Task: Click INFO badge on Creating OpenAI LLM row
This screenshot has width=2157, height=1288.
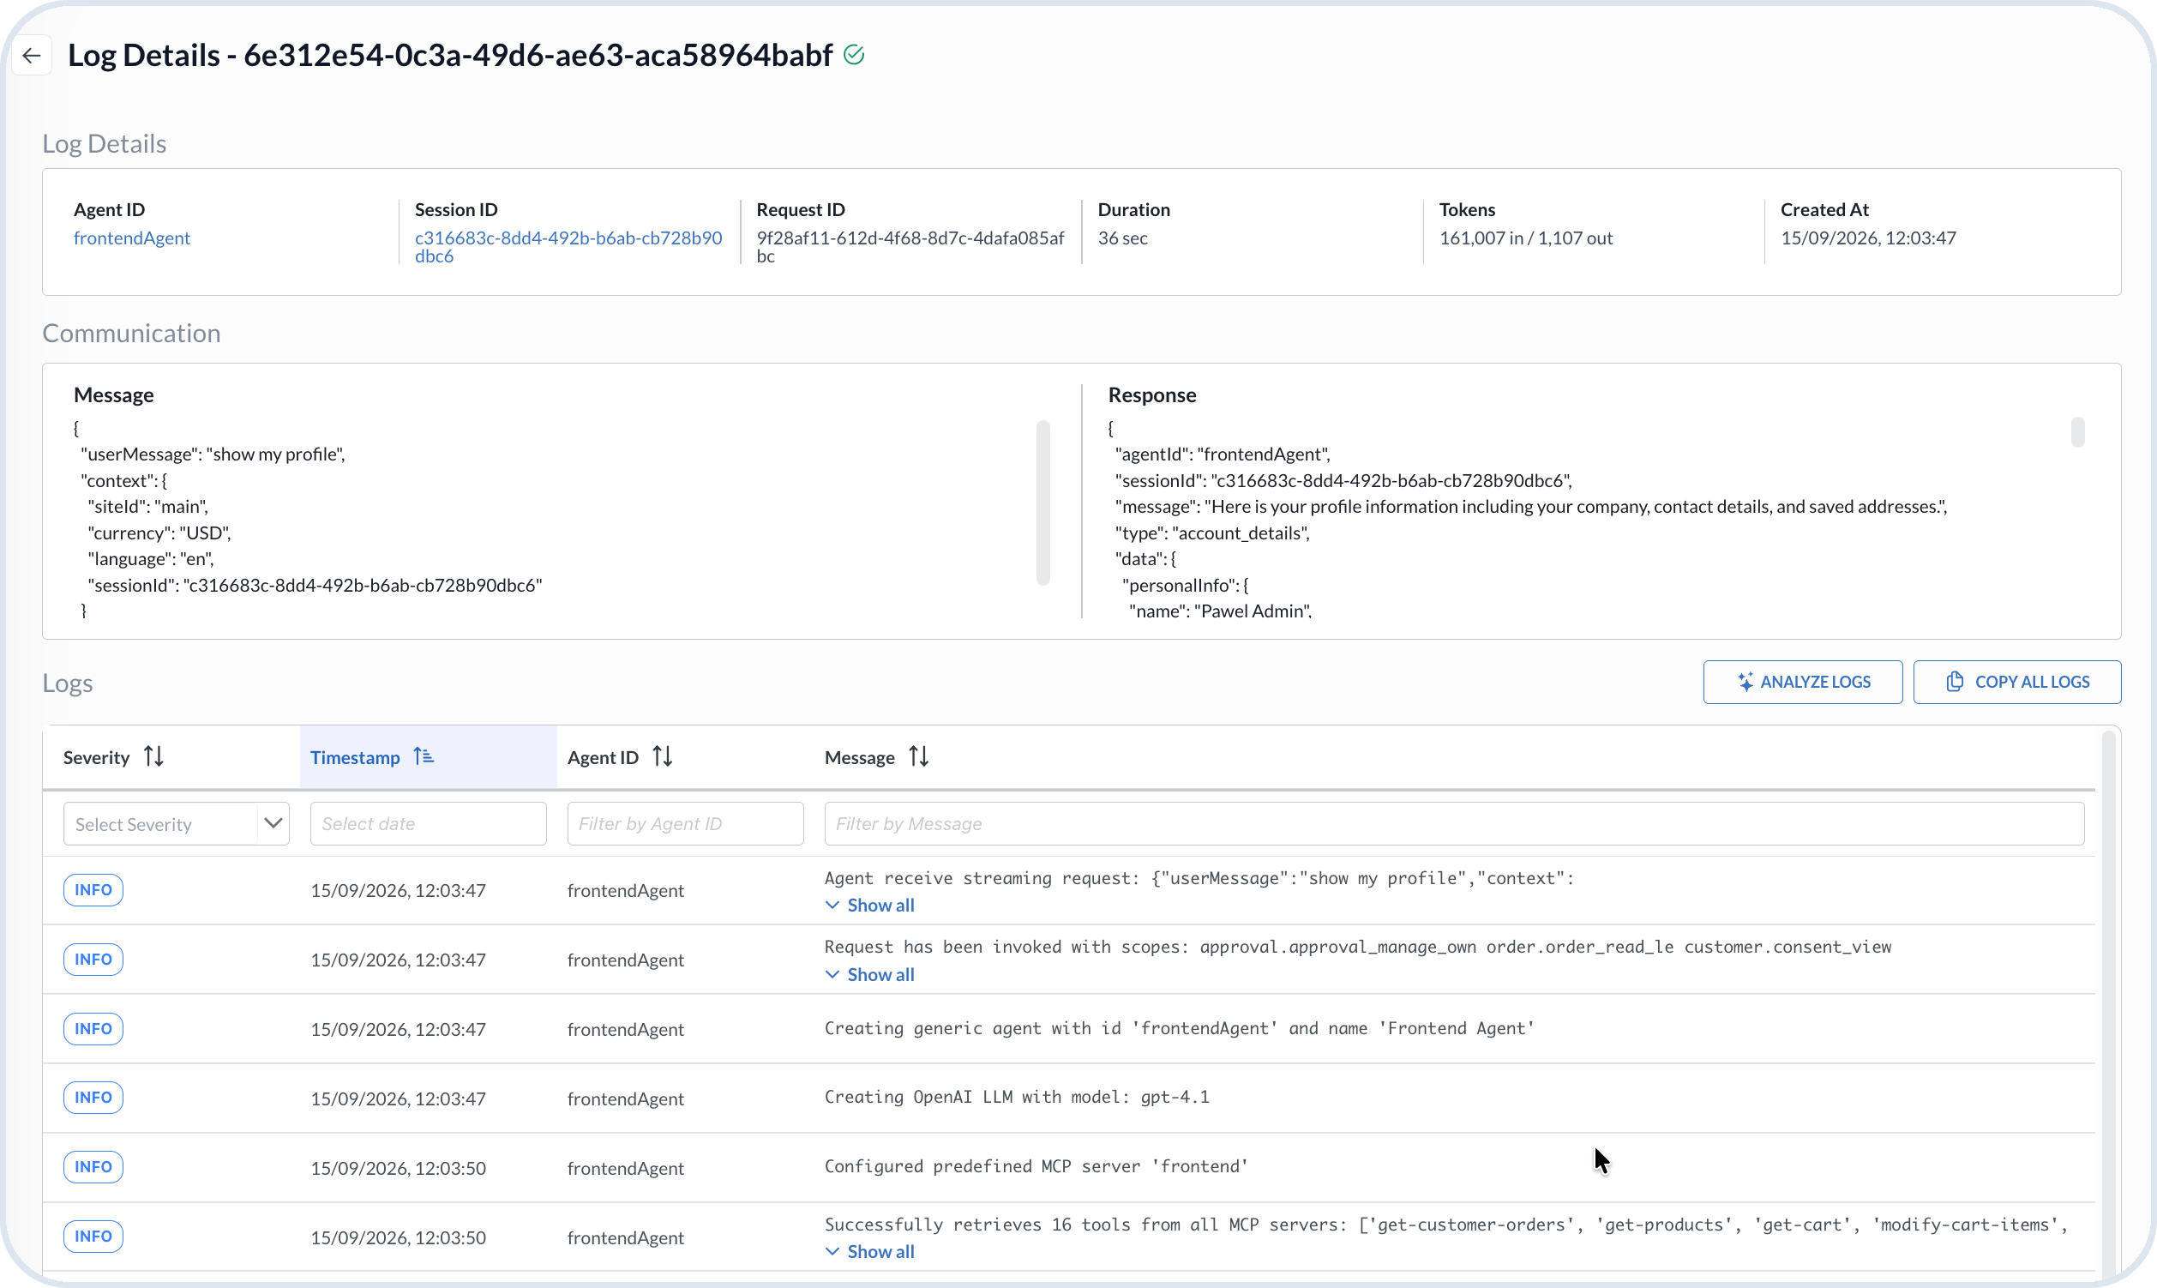Action: 93,1098
